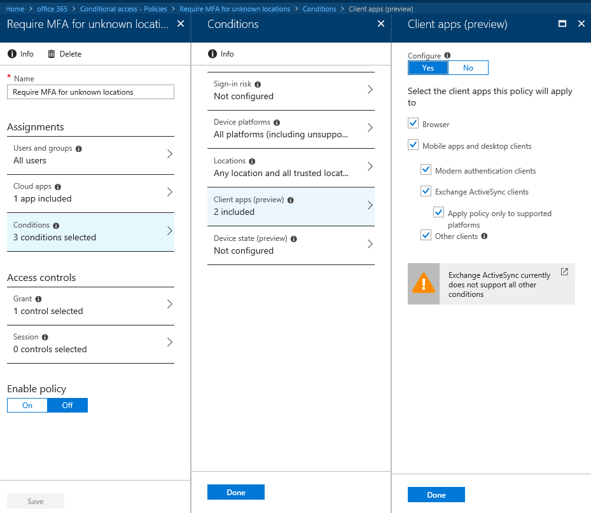Open Info in the policy panel
This screenshot has height=513, width=591.
point(20,54)
